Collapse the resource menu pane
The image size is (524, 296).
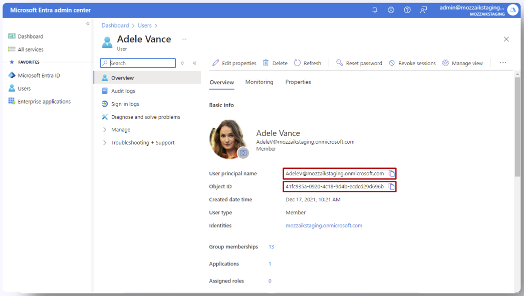[194, 63]
